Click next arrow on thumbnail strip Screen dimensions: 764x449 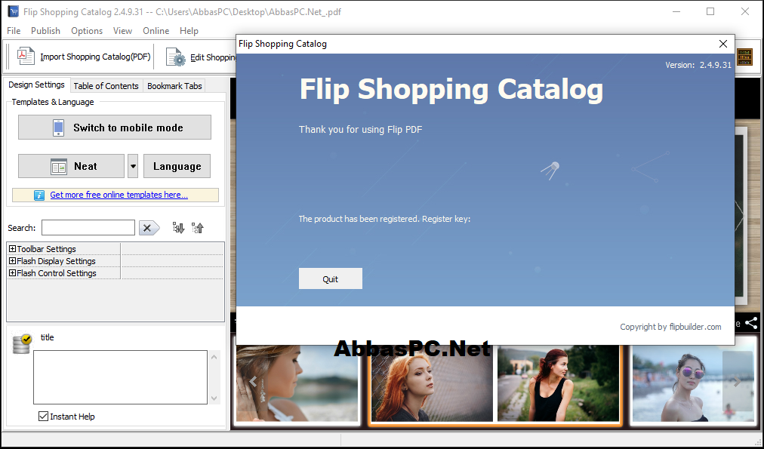click(738, 382)
